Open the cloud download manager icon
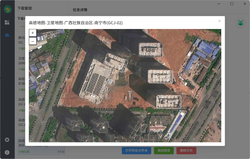Screen dimensions: 250x159 click(x=7, y=35)
